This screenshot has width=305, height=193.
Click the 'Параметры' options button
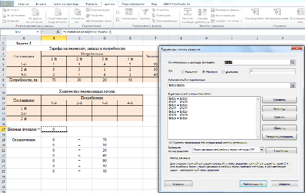tap(281, 151)
